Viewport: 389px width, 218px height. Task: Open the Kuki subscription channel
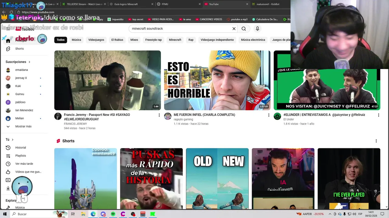click(18, 86)
